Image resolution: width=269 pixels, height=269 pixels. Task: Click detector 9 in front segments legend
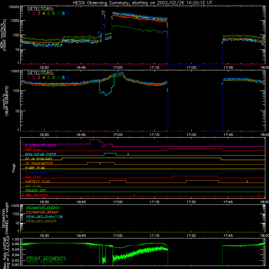click(x=68, y=13)
